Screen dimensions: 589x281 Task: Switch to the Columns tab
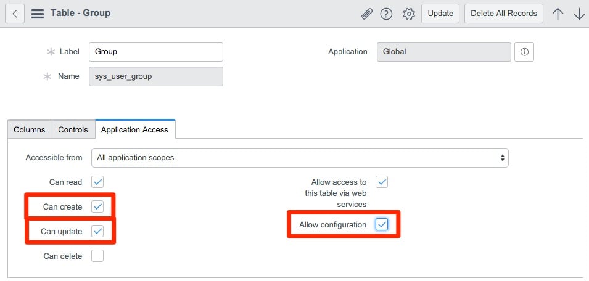30,130
